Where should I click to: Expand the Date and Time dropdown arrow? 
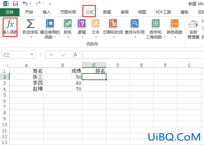114,37
